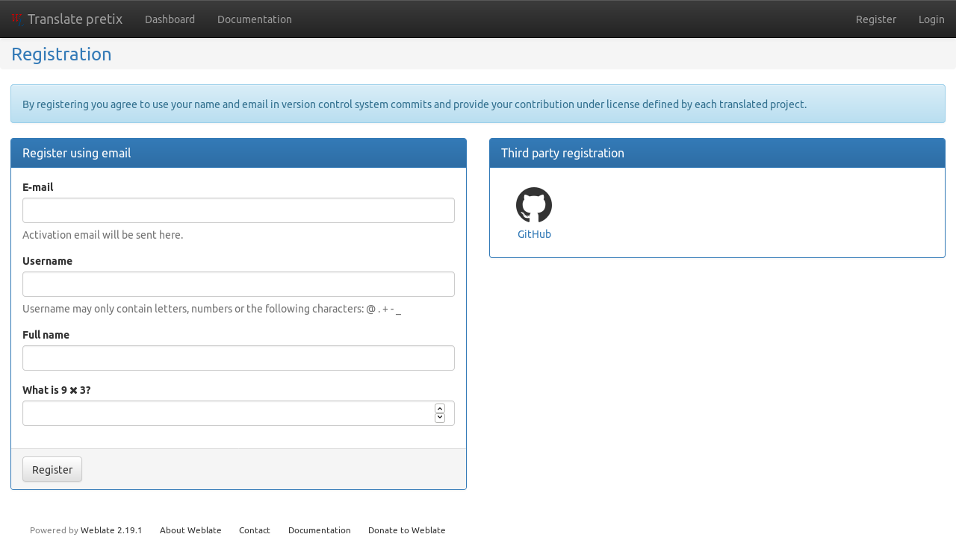The image size is (956, 537).
Task: Click the pretix logo icon in navbar
Action: [x=16, y=19]
